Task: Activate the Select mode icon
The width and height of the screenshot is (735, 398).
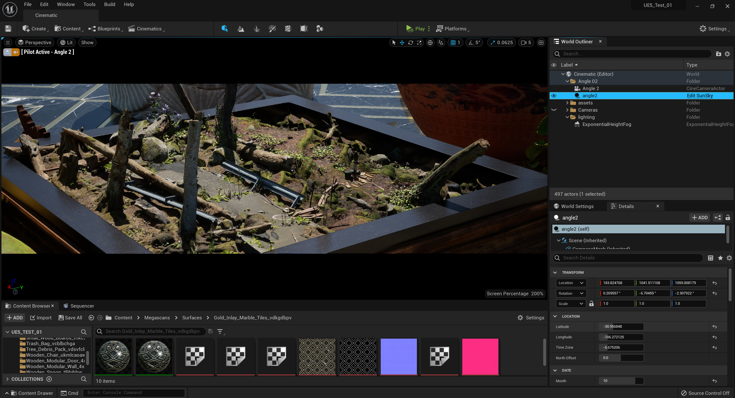Action: 225,28
